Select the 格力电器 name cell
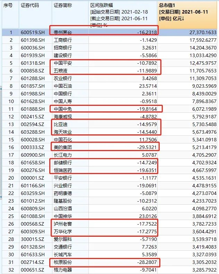219x274 pixels. [x=63, y=270]
